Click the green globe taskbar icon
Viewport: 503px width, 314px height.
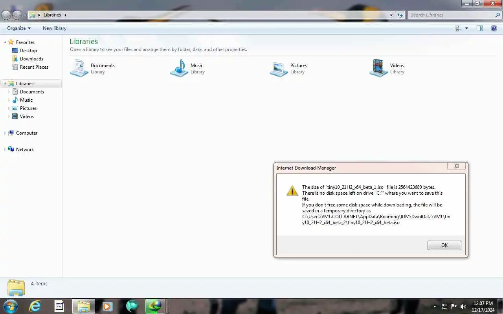[132, 306]
